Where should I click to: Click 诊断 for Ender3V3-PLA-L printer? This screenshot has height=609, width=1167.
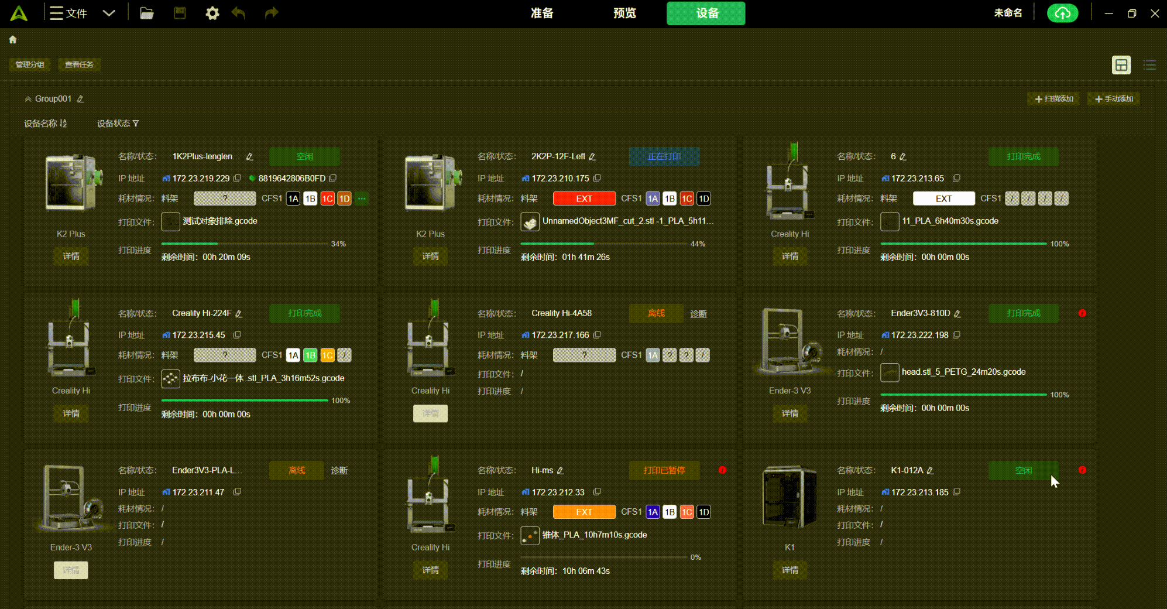[339, 470]
